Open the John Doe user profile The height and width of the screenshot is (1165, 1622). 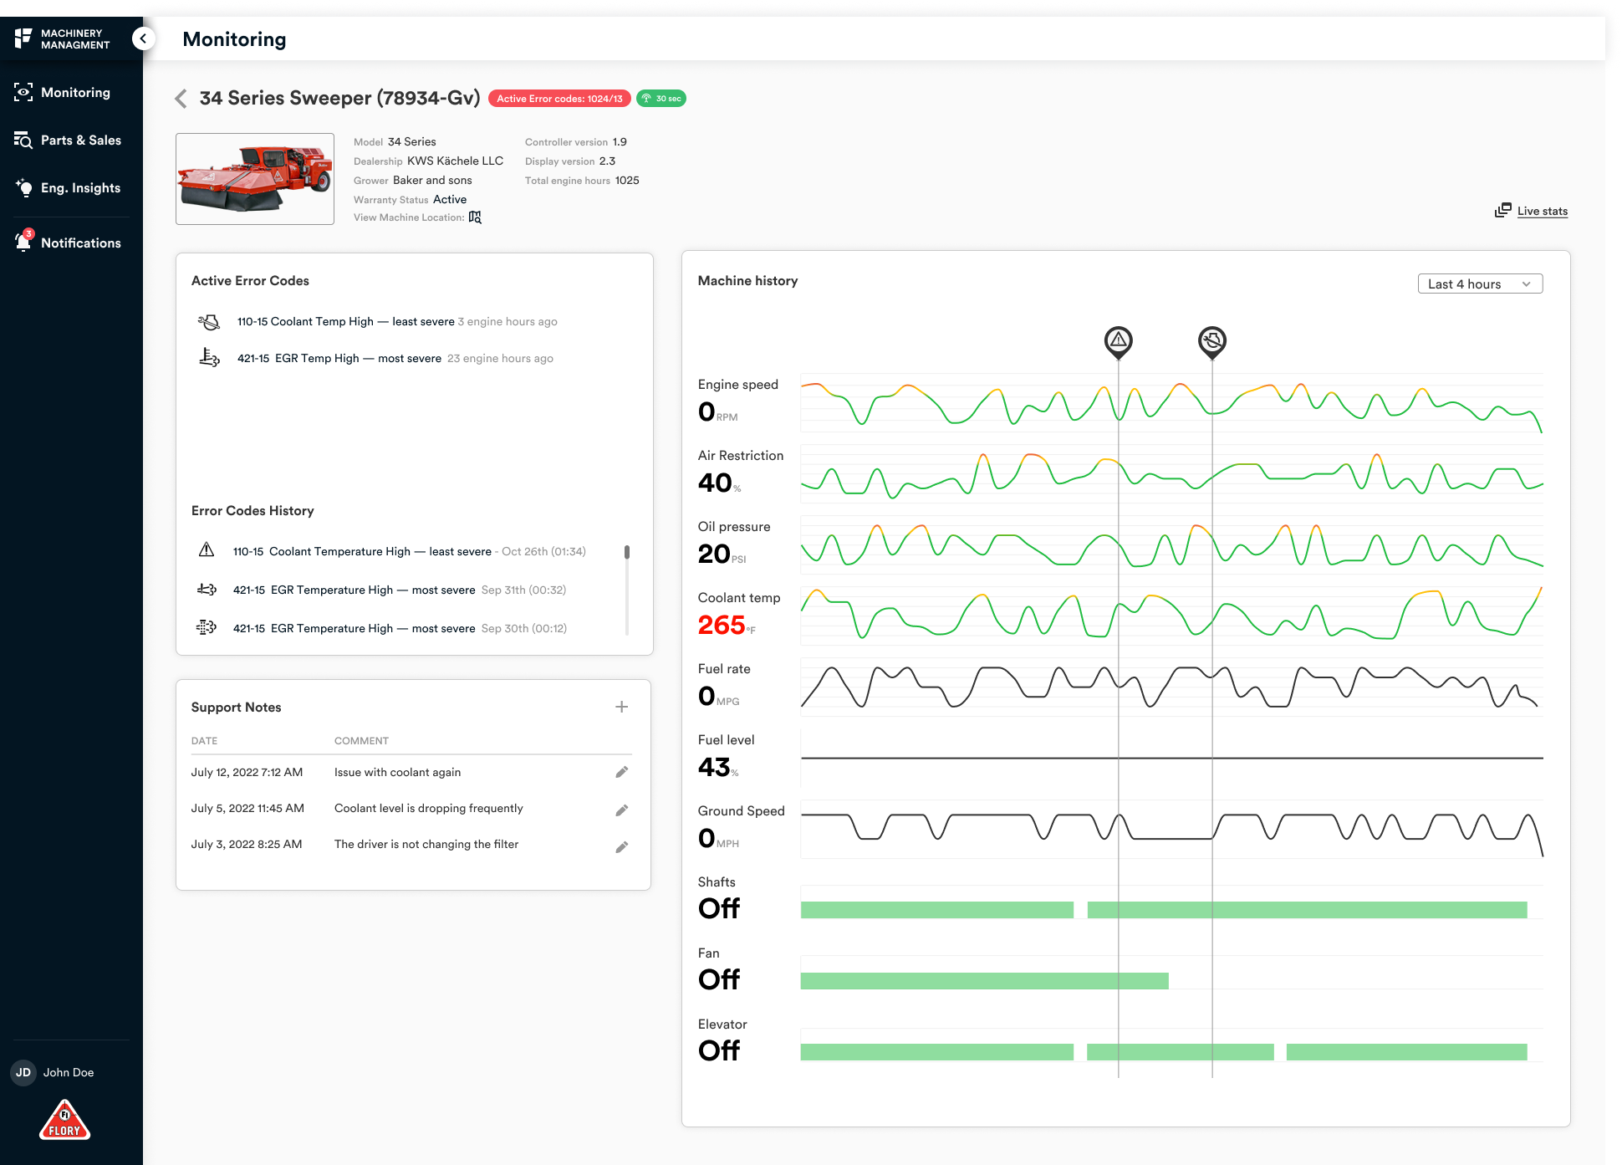coord(54,1072)
